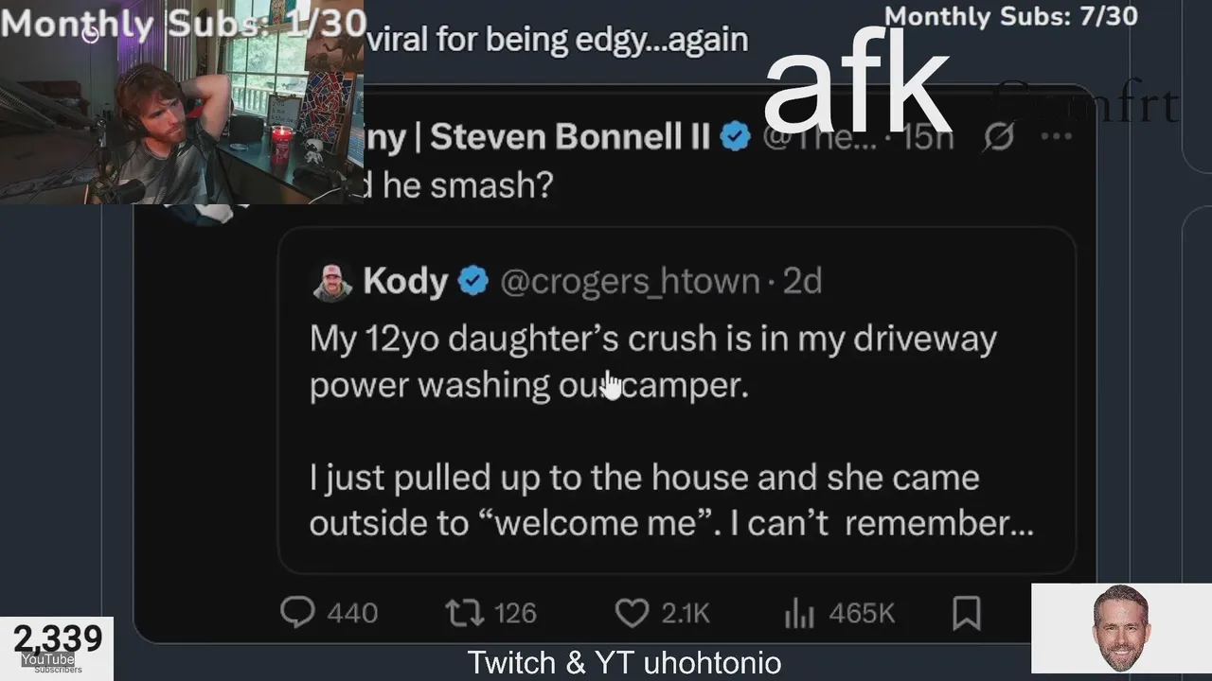
Task: Like the tweet via the heart icon
Action: click(x=632, y=613)
